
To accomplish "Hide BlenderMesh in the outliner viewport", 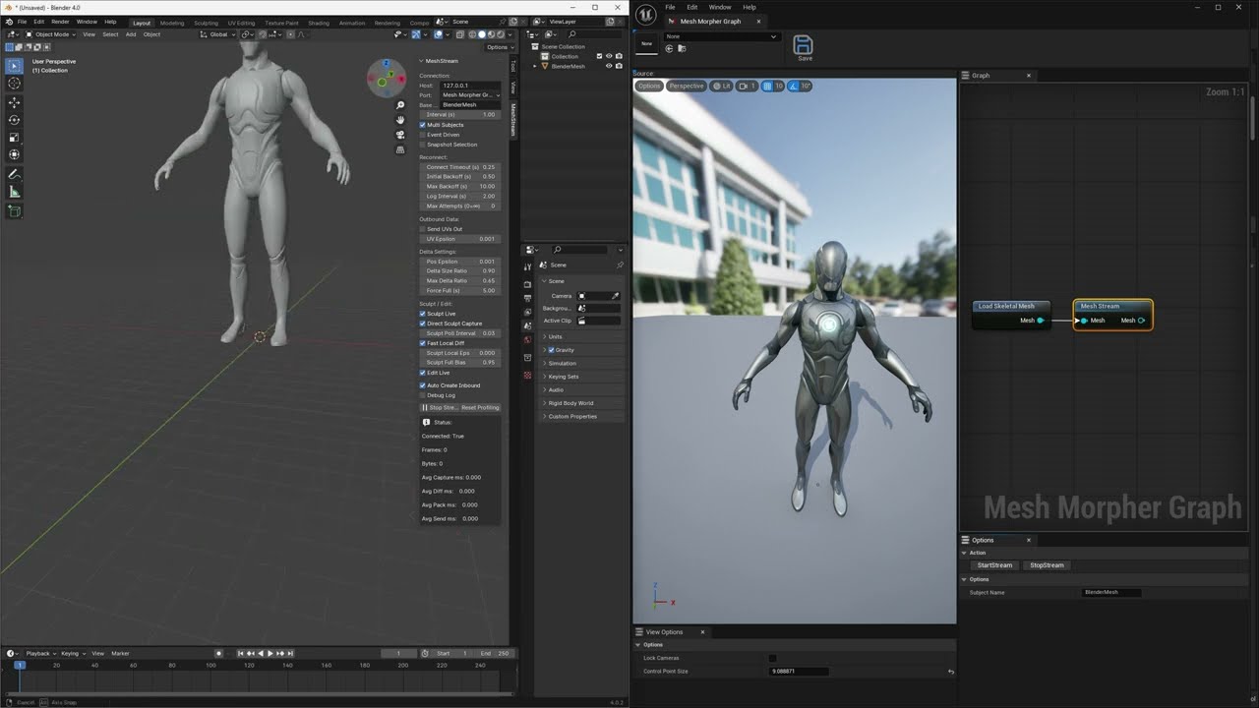I will tap(609, 66).
